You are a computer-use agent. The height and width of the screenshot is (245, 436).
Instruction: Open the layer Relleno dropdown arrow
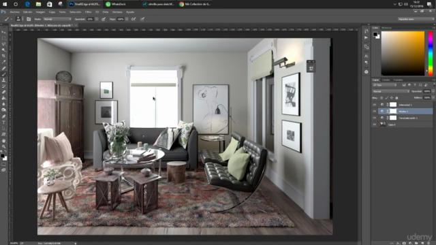[x=433, y=98]
